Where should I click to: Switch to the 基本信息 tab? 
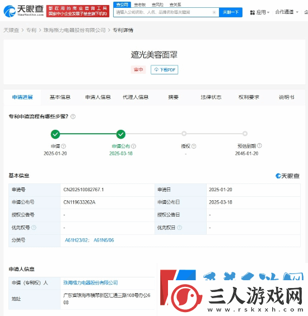coord(60,97)
